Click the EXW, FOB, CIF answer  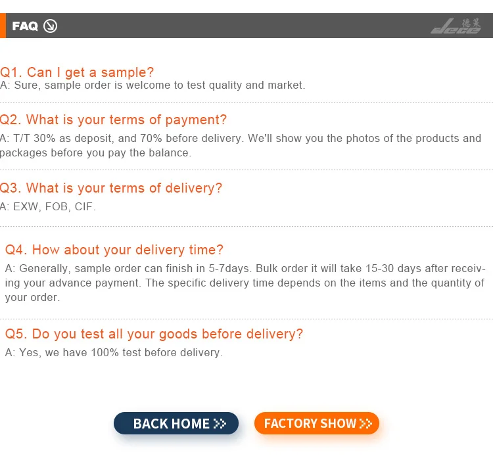[48, 207]
